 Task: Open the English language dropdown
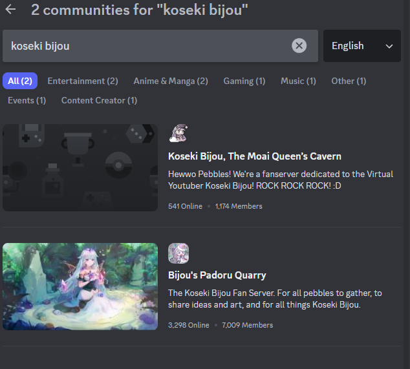[362, 46]
